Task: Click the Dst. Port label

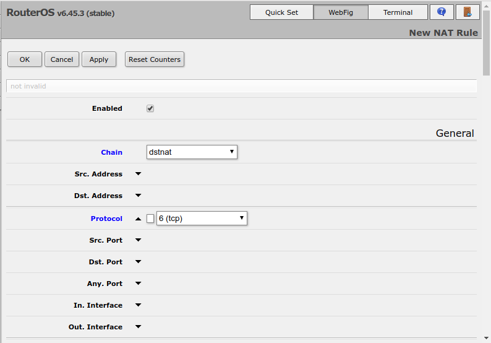Action: (x=106, y=262)
